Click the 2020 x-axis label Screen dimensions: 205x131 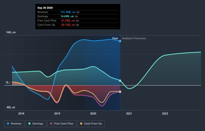pos(93,113)
